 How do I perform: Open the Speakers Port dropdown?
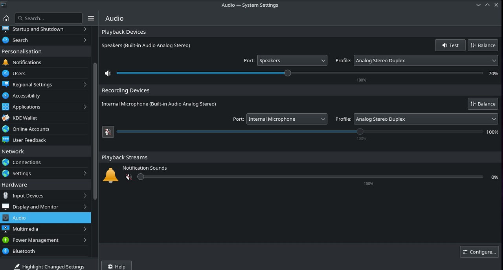click(x=292, y=61)
